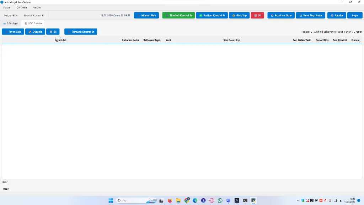The height and width of the screenshot is (205, 364).
Task: Click the İşyeri Ekle button
Action: pyautogui.click(x=13, y=32)
